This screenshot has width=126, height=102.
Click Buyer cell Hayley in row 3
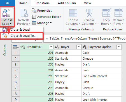(68, 64)
